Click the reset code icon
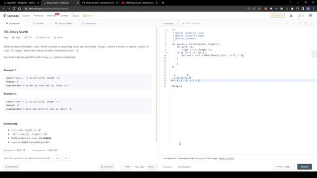317x178 pixels. coord(300,23)
